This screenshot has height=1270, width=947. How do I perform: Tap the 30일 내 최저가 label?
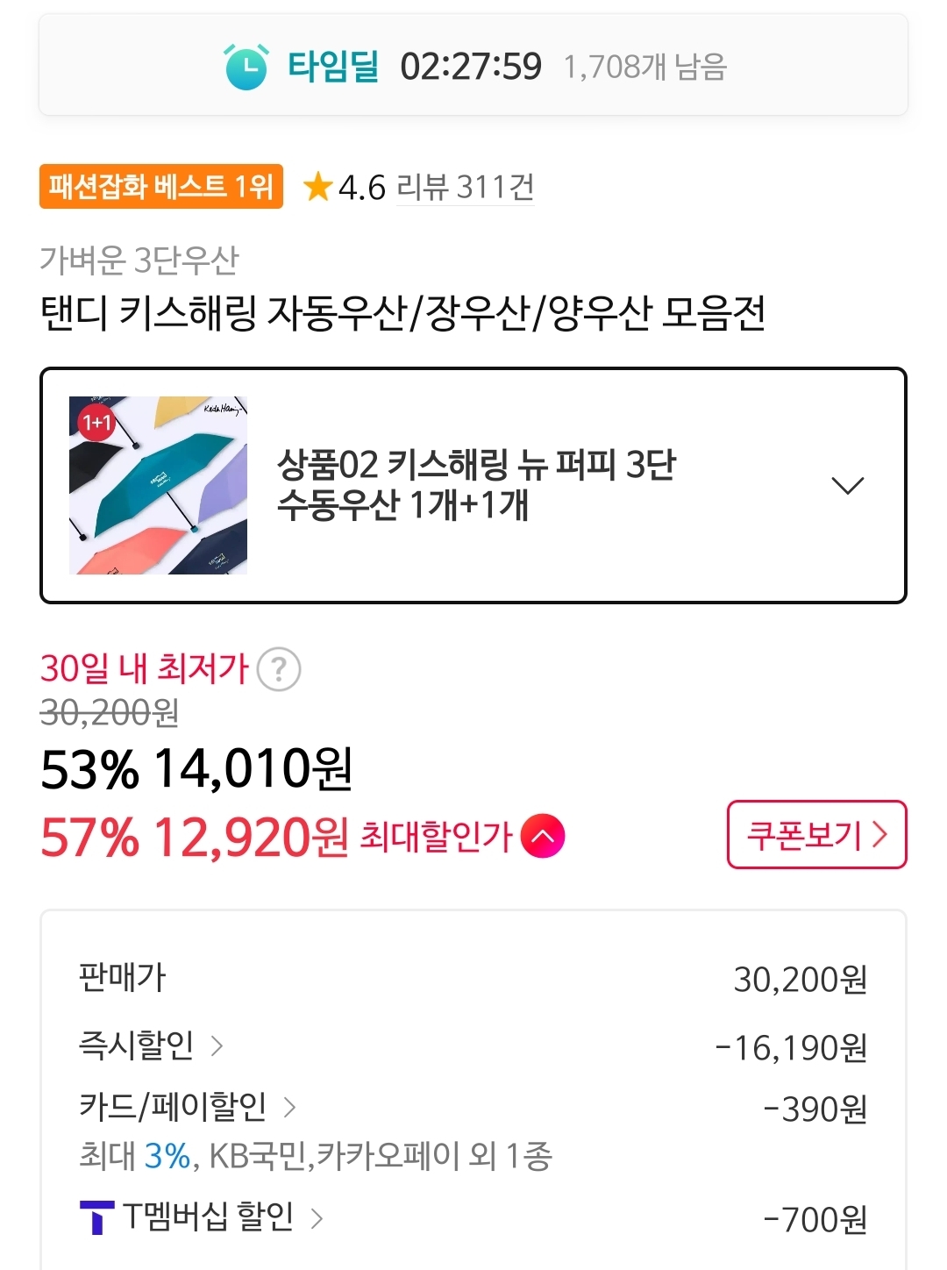tap(145, 668)
